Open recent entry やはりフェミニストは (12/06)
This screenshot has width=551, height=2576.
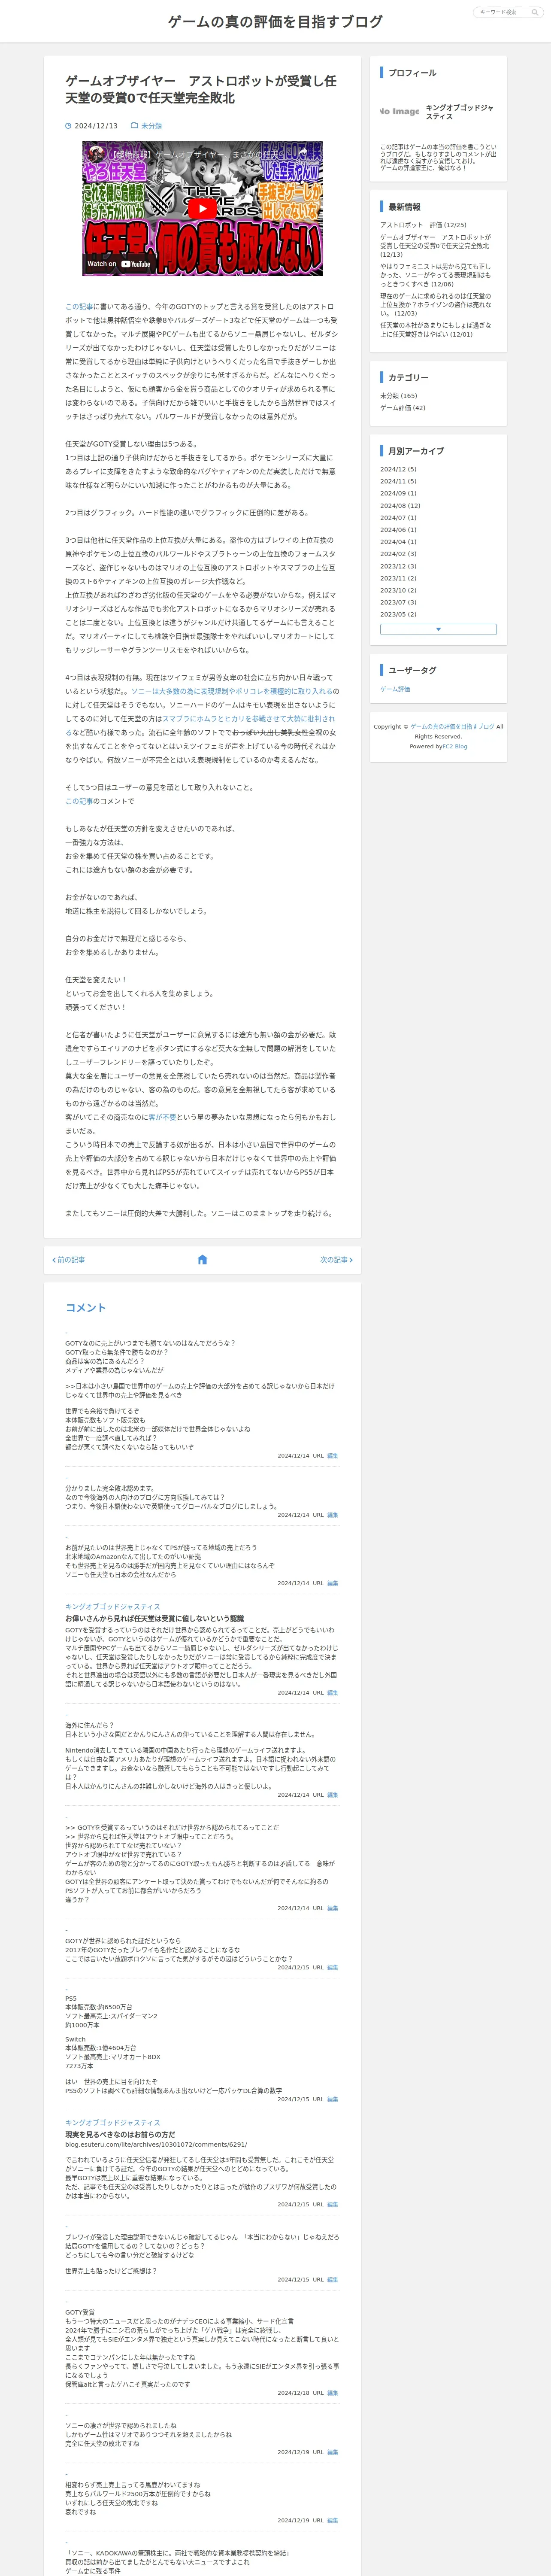[436, 276]
